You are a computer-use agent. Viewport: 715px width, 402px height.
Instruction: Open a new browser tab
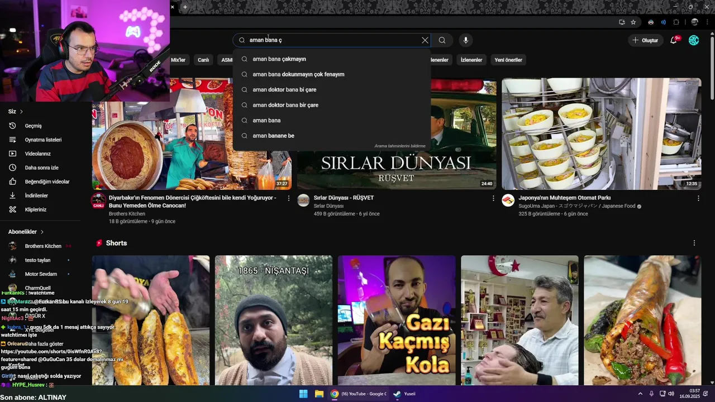[x=185, y=7]
